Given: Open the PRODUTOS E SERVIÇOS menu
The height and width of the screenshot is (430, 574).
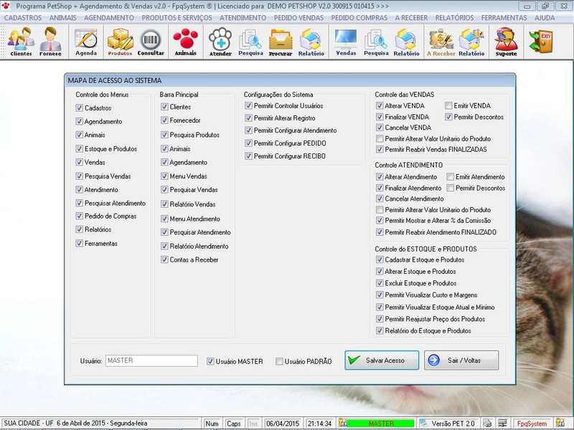Looking at the screenshot, I should (x=177, y=17).
